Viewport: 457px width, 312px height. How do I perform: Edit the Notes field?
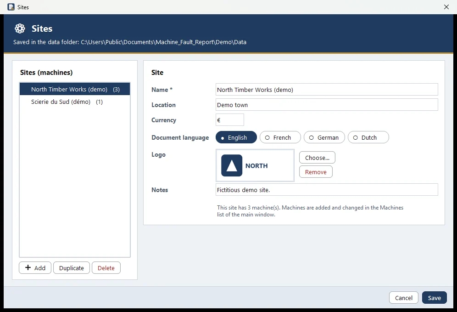point(327,190)
